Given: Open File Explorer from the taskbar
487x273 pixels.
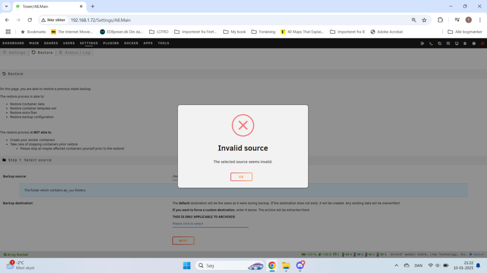Looking at the screenshot, I should tap(286, 266).
